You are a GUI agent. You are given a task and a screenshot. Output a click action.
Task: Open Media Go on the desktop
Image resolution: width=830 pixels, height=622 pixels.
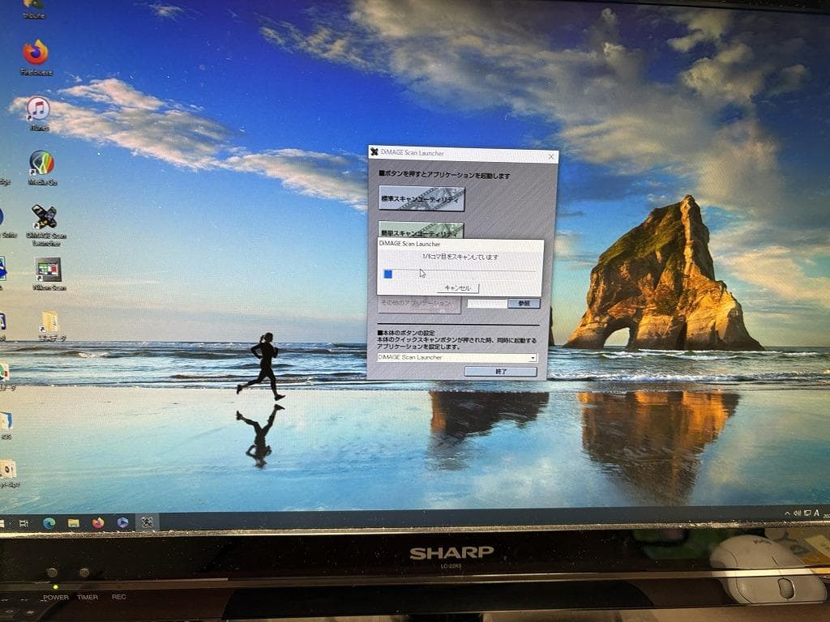pyautogui.click(x=43, y=162)
